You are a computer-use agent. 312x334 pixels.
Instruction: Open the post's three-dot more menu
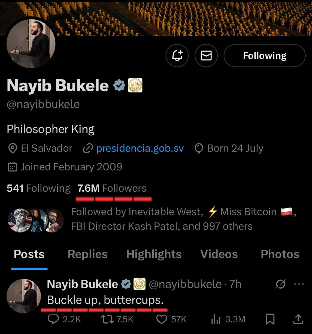click(x=299, y=284)
